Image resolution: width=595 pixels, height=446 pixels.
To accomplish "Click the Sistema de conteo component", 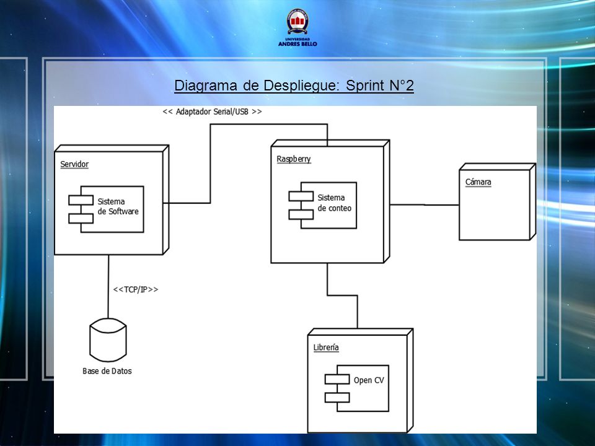I will point(322,205).
